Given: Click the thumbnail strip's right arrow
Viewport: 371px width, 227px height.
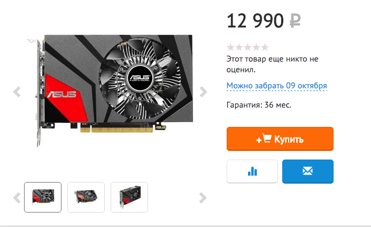Looking at the screenshot, I should (x=203, y=198).
